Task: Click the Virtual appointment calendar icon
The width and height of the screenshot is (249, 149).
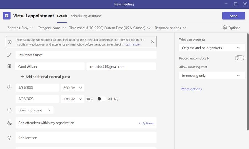Action: tap(7, 16)
